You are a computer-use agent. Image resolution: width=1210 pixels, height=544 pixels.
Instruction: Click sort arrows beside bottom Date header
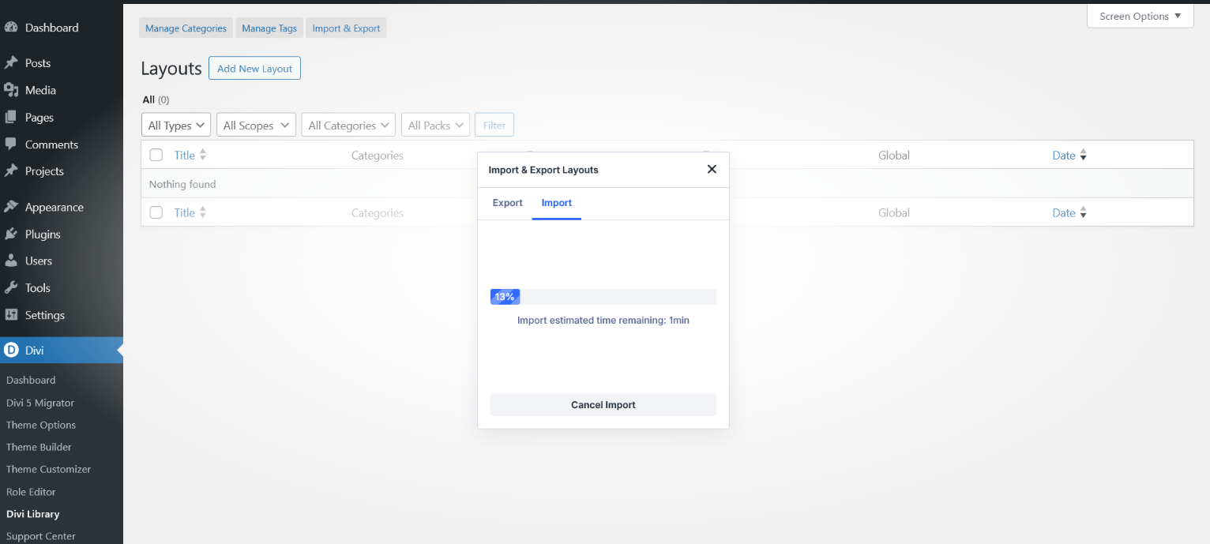(x=1083, y=212)
